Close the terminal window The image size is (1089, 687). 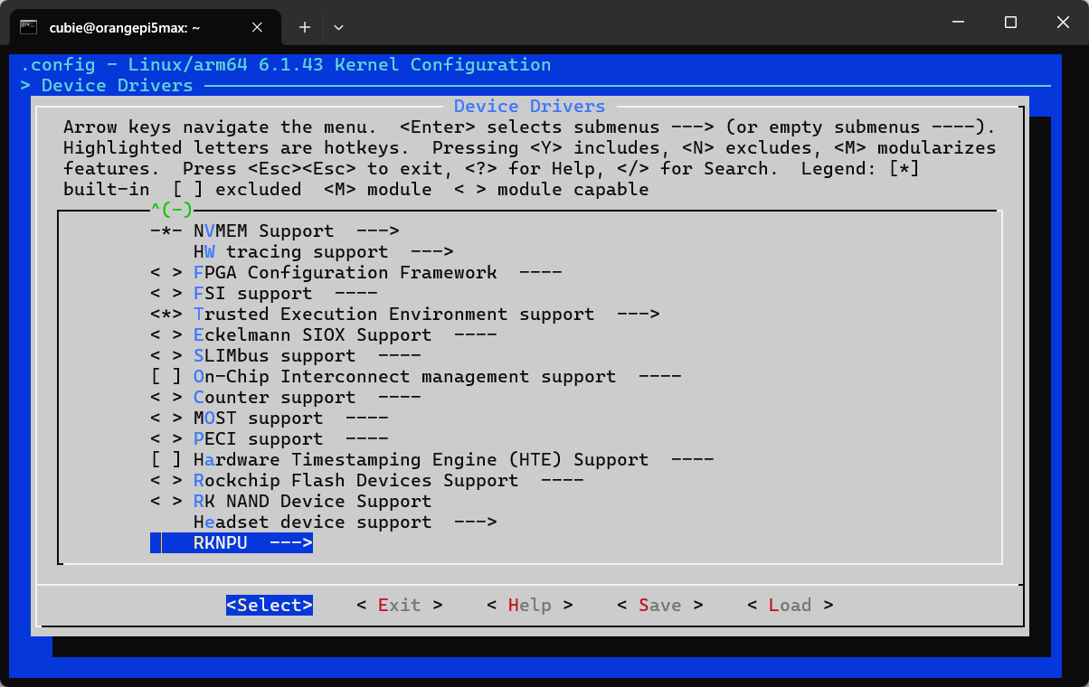pos(1063,23)
